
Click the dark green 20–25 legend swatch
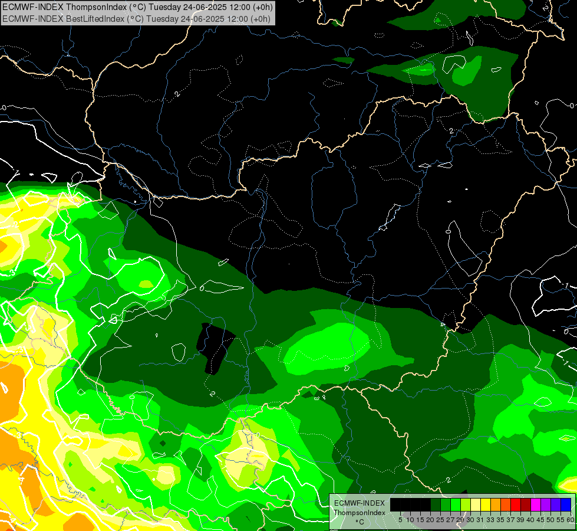click(436, 504)
